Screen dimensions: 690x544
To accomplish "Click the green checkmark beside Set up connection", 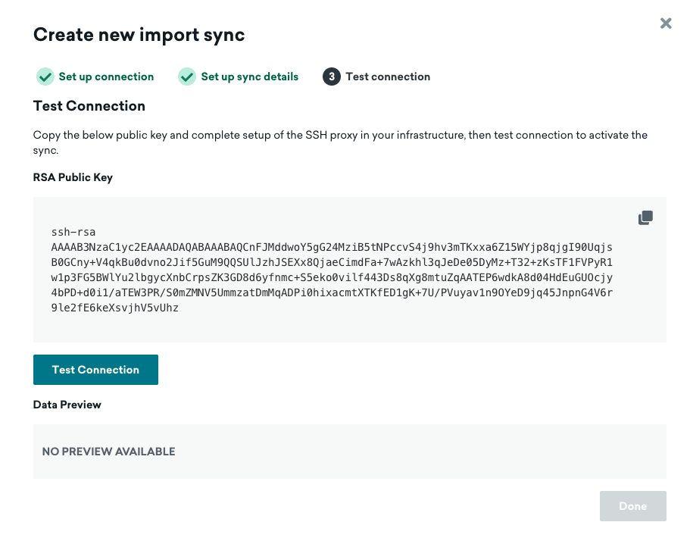I will click(45, 77).
